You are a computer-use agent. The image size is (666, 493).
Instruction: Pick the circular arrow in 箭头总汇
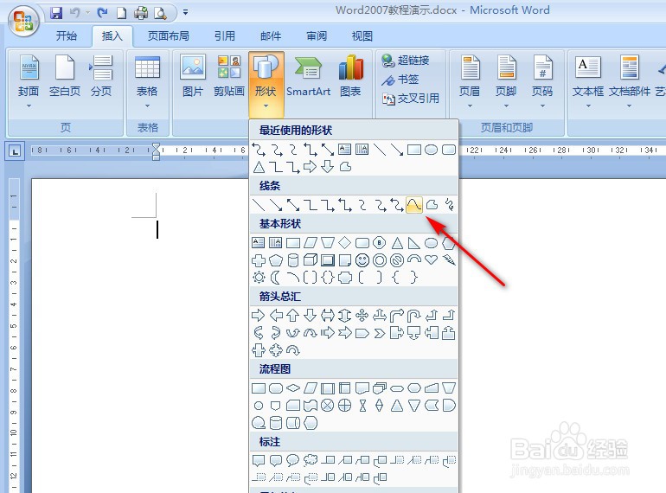[293, 350]
